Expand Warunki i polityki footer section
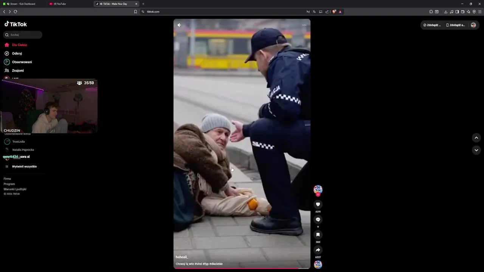Image resolution: width=484 pixels, height=272 pixels. click(15, 189)
